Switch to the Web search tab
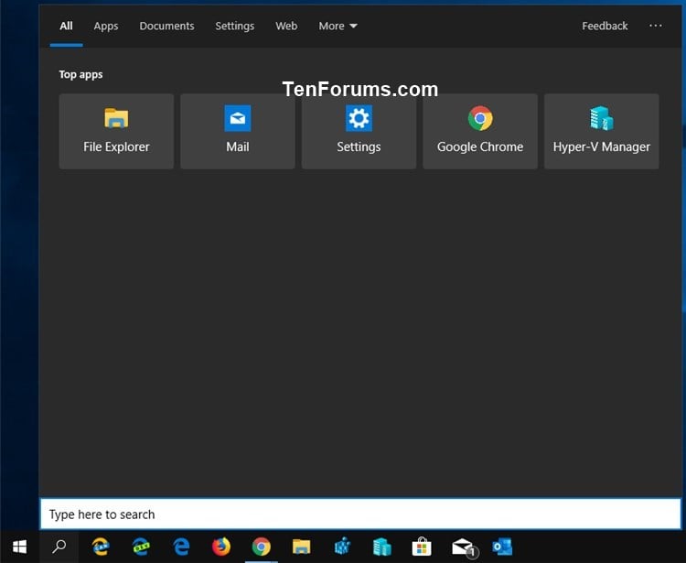Viewport: 686px width, 563px height. [286, 27]
